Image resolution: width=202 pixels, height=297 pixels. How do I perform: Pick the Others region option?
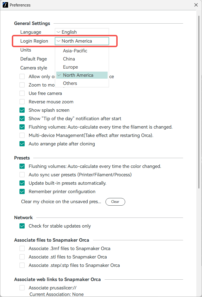[x=70, y=83]
